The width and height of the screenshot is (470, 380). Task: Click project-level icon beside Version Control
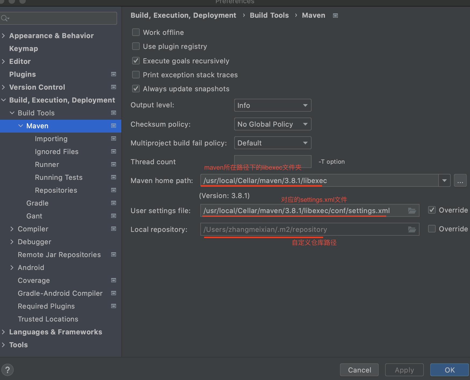(114, 87)
